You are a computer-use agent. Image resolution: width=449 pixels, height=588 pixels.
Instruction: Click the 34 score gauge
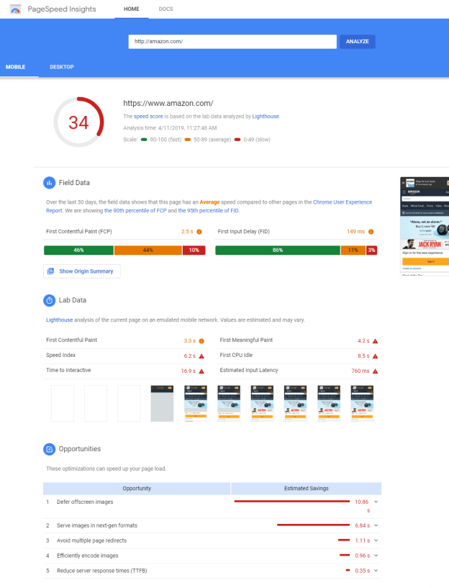pos(78,122)
